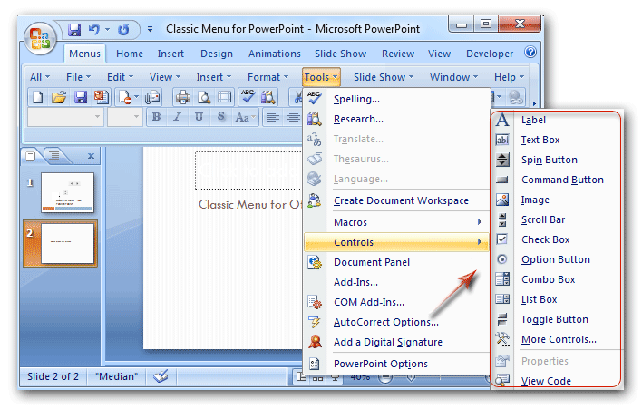Click the Text Box abl icon
This screenshot has width=642, height=409.
tap(502, 140)
